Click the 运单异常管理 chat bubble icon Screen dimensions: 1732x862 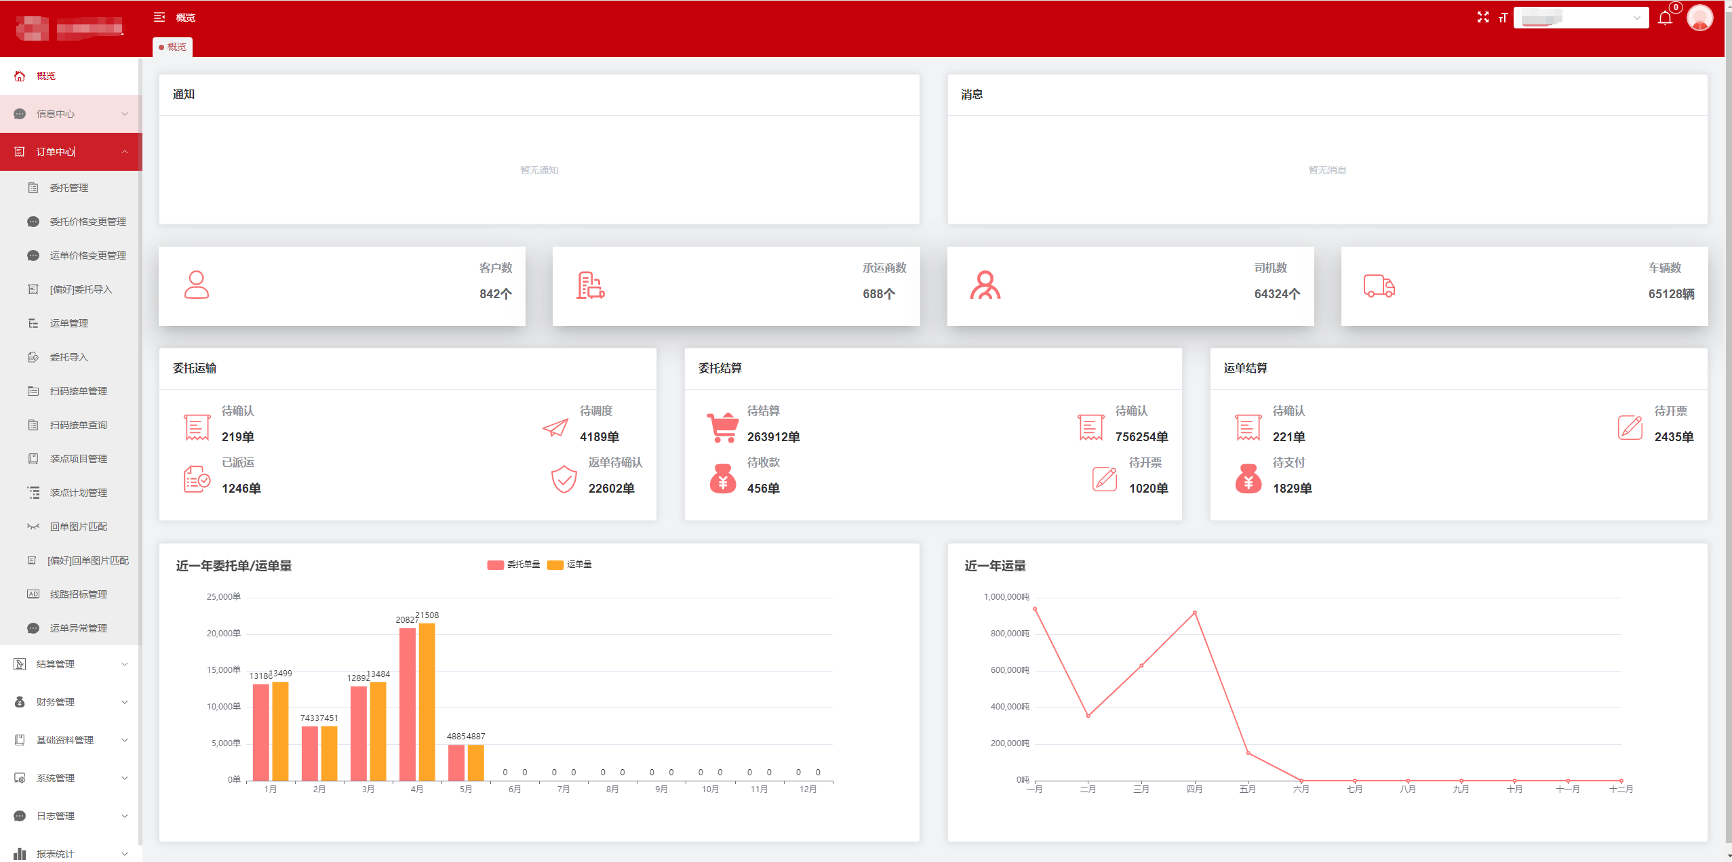(33, 628)
